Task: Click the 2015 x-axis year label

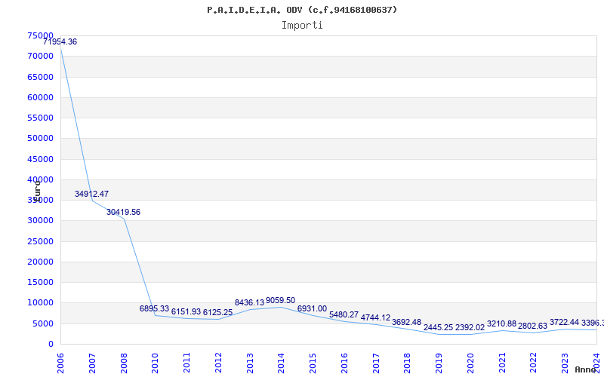Action: pyautogui.click(x=313, y=363)
